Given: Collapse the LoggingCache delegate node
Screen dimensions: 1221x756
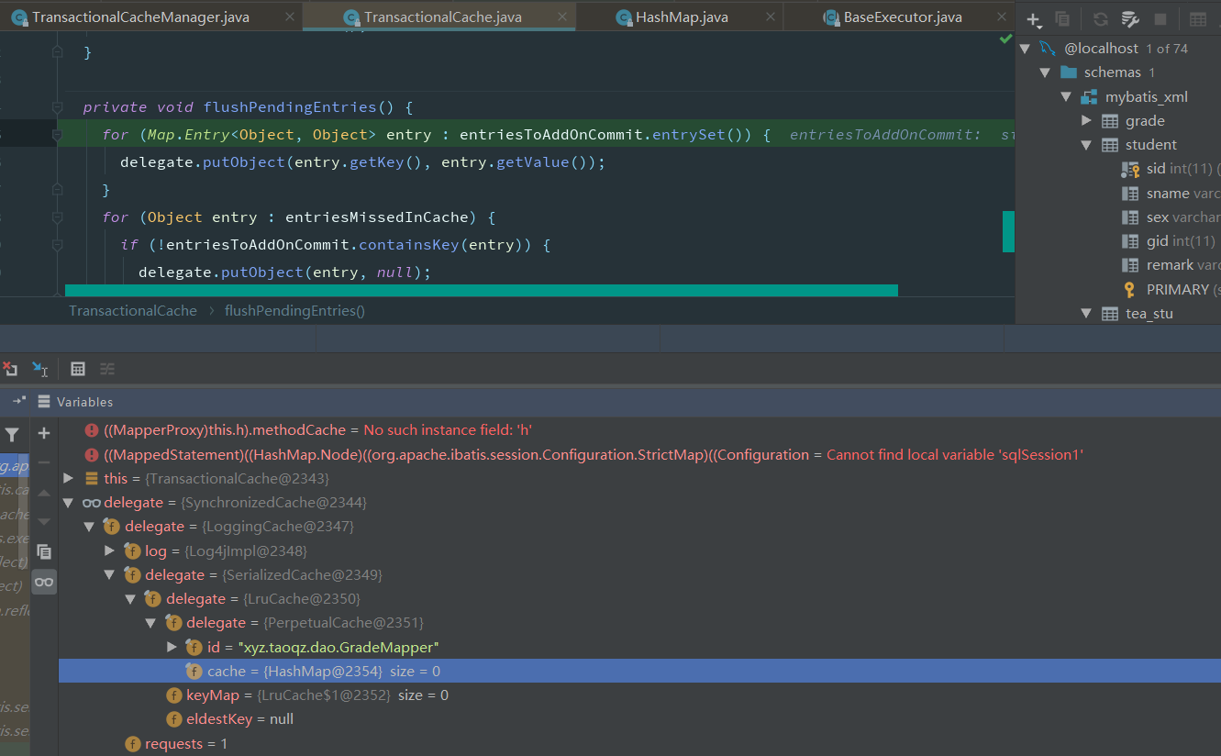Looking at the screenshot, I should click(89, 527).
